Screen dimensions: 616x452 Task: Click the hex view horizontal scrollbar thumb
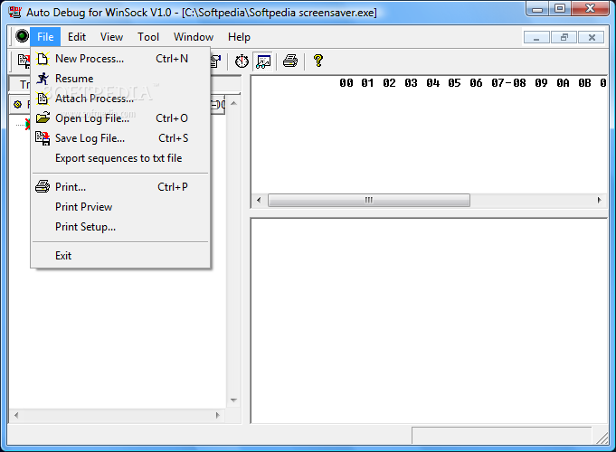[369, 201]
